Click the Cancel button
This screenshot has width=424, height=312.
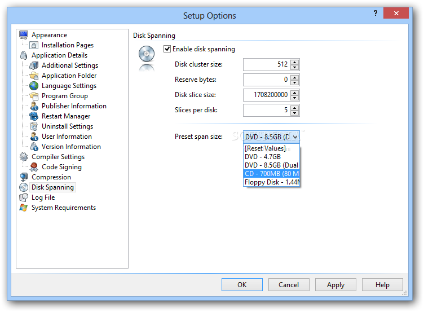[x=289, y=285]
